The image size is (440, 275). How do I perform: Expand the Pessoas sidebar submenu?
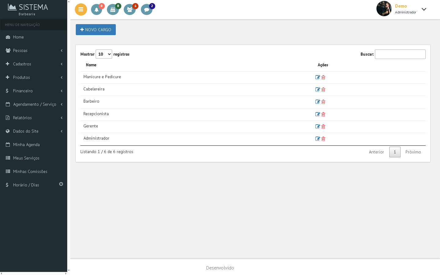(x=34, y=50)
